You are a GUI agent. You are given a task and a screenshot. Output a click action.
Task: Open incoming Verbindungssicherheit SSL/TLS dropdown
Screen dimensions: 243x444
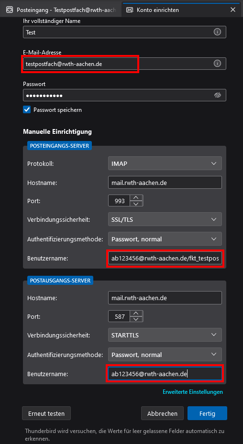(x=165, y=219)
